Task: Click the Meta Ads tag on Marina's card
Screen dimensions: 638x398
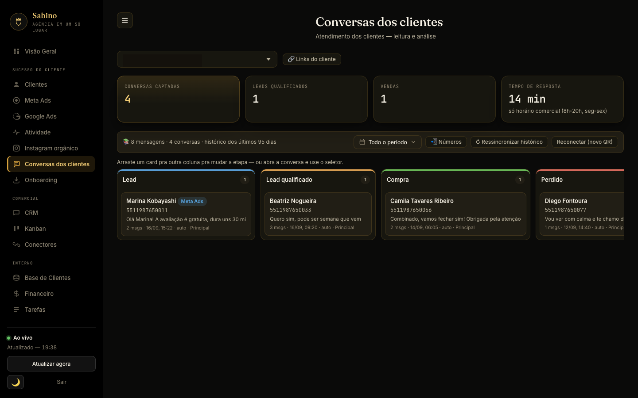Action: [192, 201]
